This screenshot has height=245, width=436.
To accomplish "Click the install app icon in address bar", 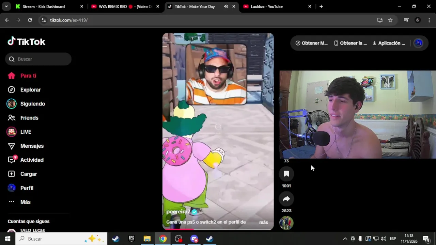I will (x=380, y=20).
